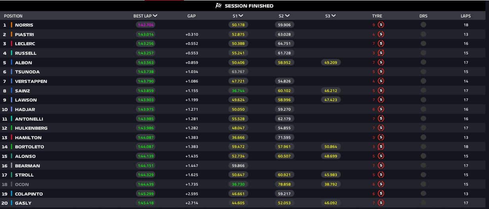Click Ocon S2 time 78.858

coord(284,184)
